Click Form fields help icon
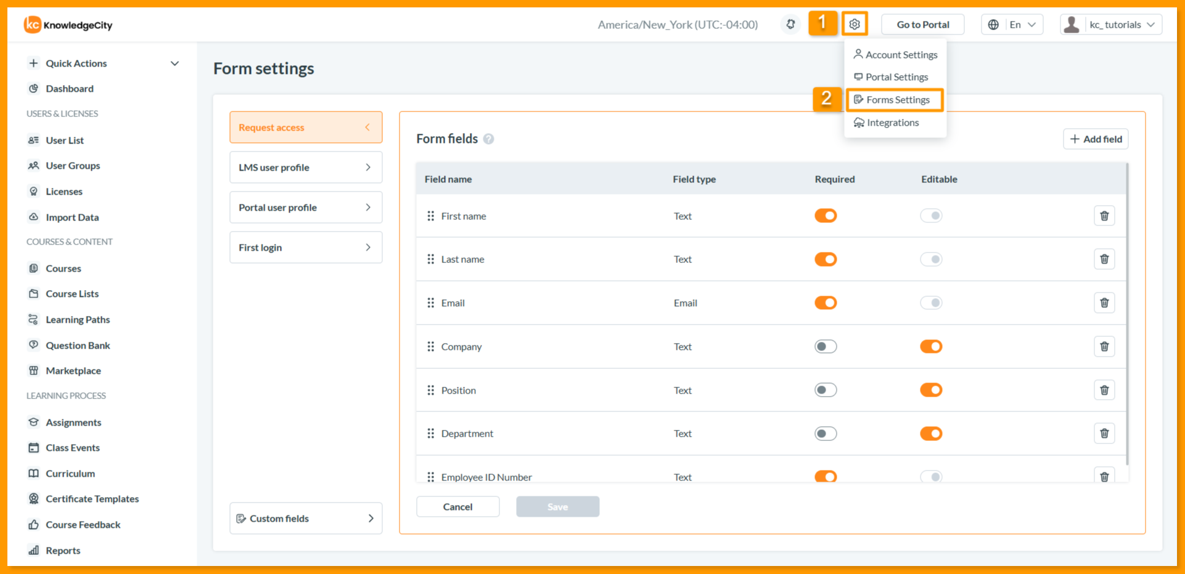Image resolution: width=1185 pixels, height=574 pixels. [x=488, y=139]
